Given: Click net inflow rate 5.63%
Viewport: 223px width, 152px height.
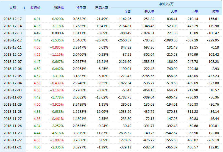Looking at the screenshot, I should click(103, 47).
